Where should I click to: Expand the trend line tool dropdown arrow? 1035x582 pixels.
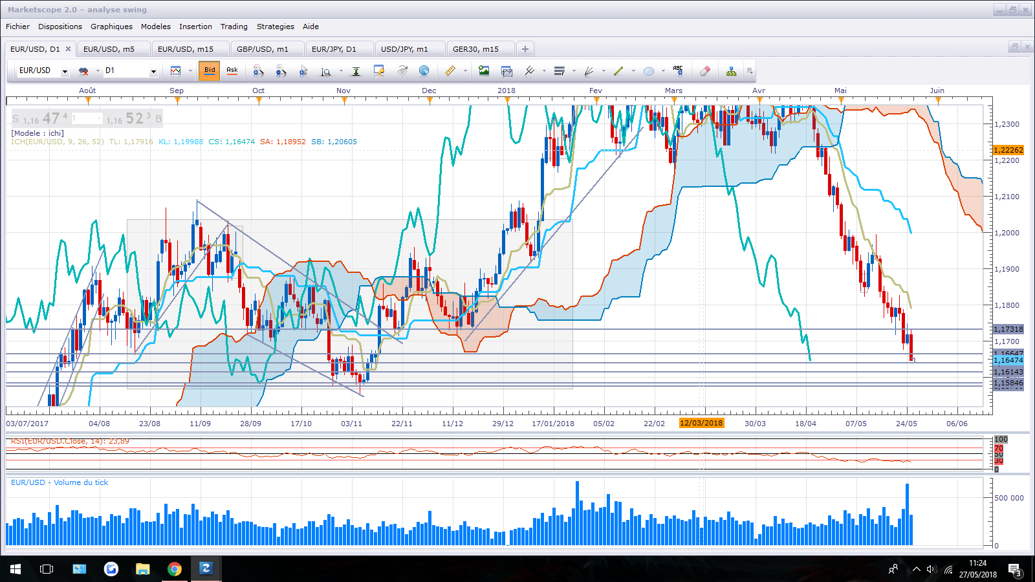(633, 71)
